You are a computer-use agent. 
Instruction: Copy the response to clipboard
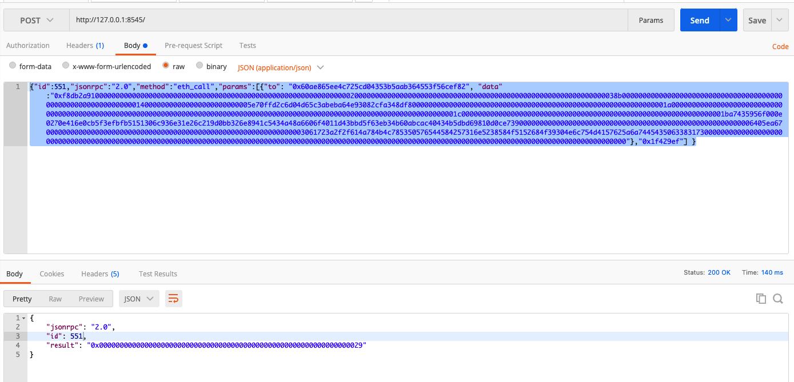(761, 298)
